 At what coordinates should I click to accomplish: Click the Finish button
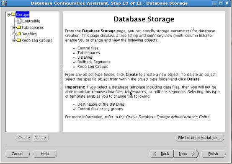point(213,154)
